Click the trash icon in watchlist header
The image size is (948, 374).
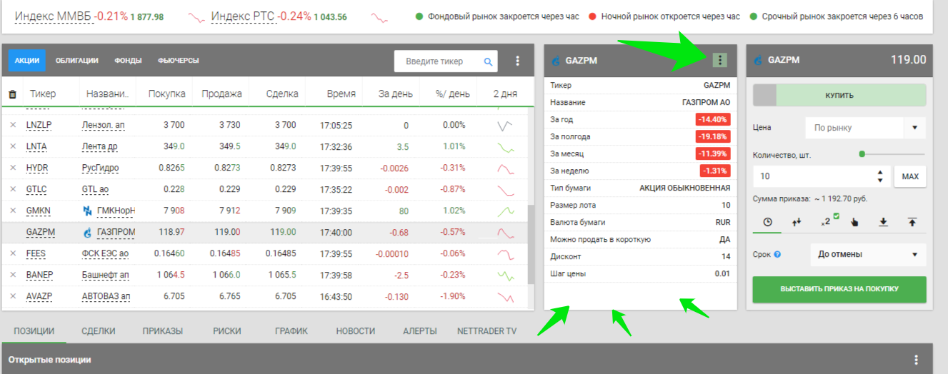pos(12,94)
